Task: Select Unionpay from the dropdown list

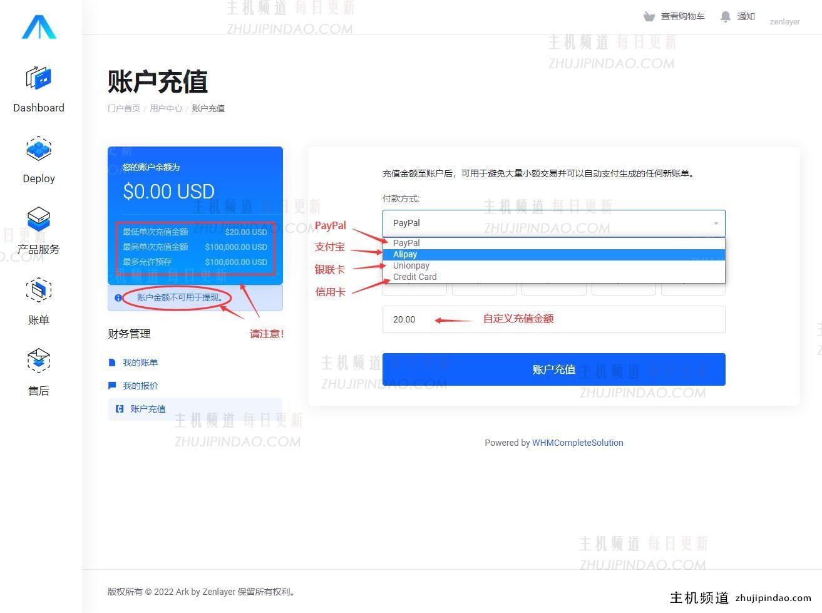Action: pos(553,265)
